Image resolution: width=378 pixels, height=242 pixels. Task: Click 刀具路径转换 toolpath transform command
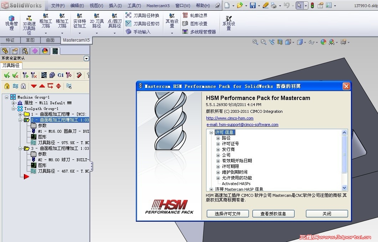pyautogui.click(x=142, y=15)
